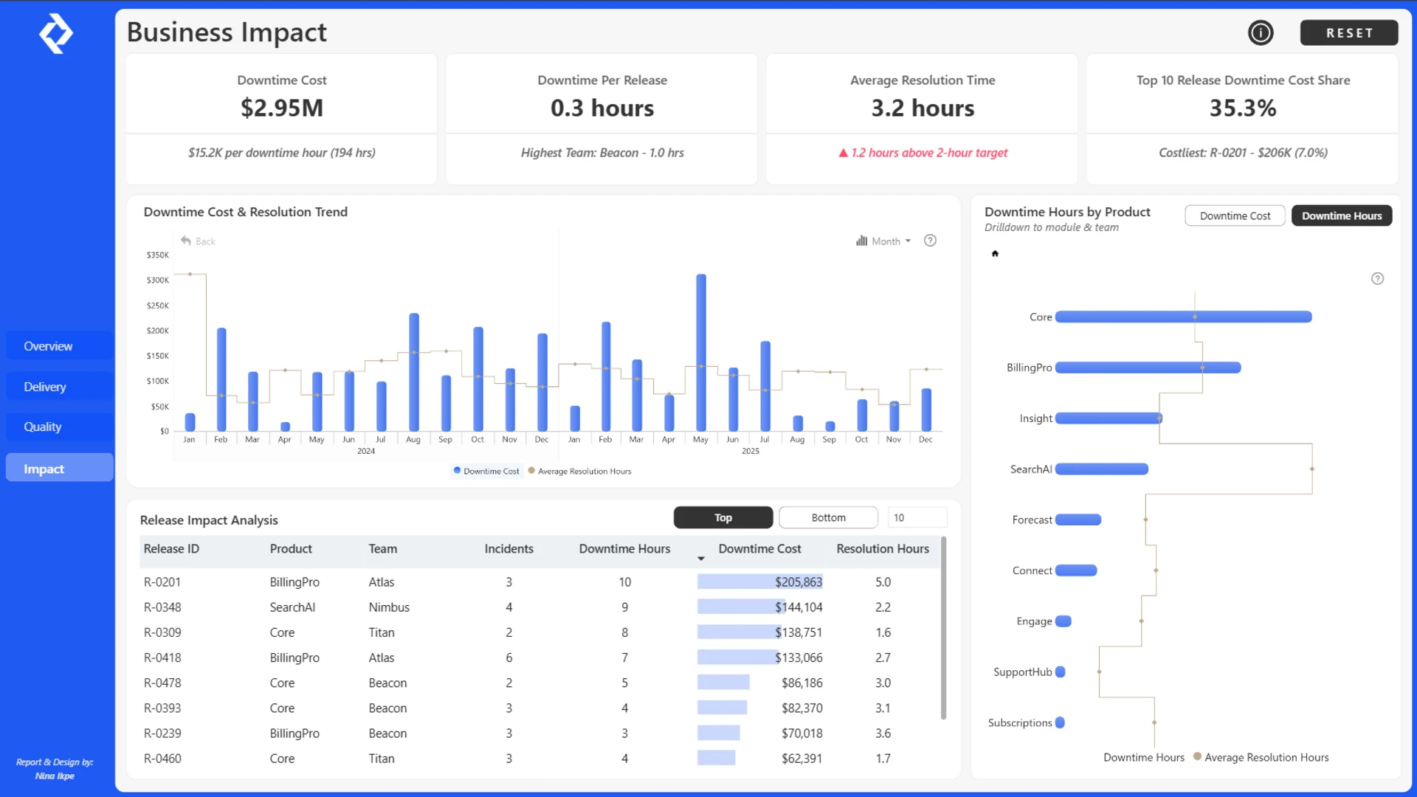This screenshot has height=797, width=1417.
Task: Open the Quality page
Action: pos(60,427)
